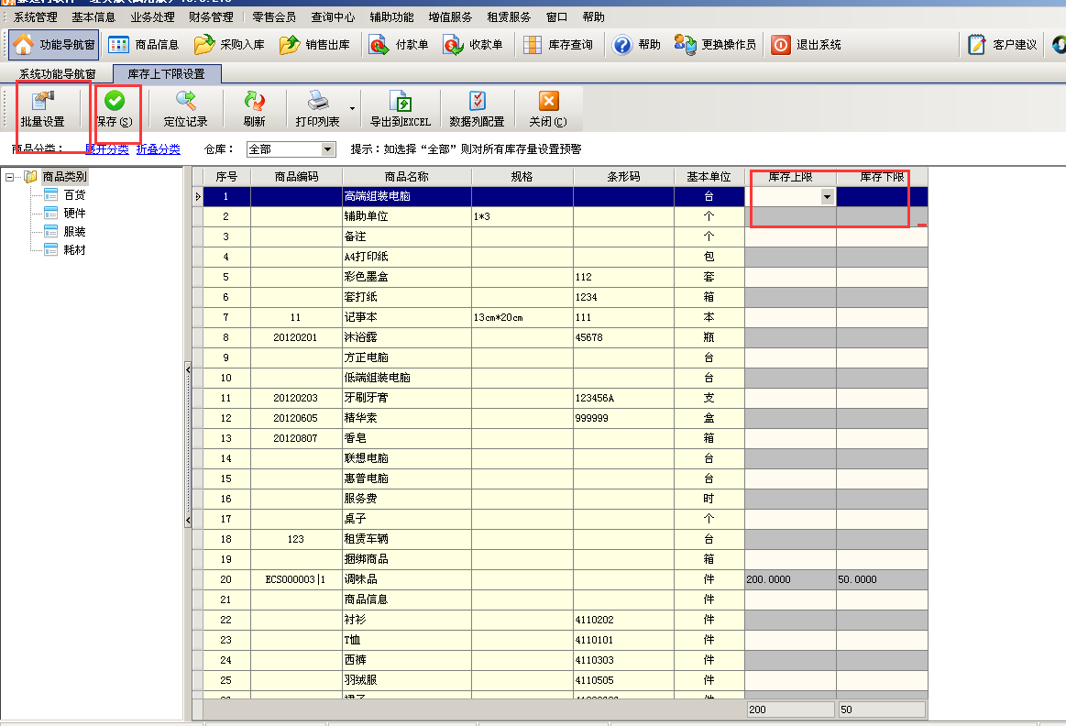Click the 折叠分类 link
This screenshot has height=726, width=1066.
[159, 148]
